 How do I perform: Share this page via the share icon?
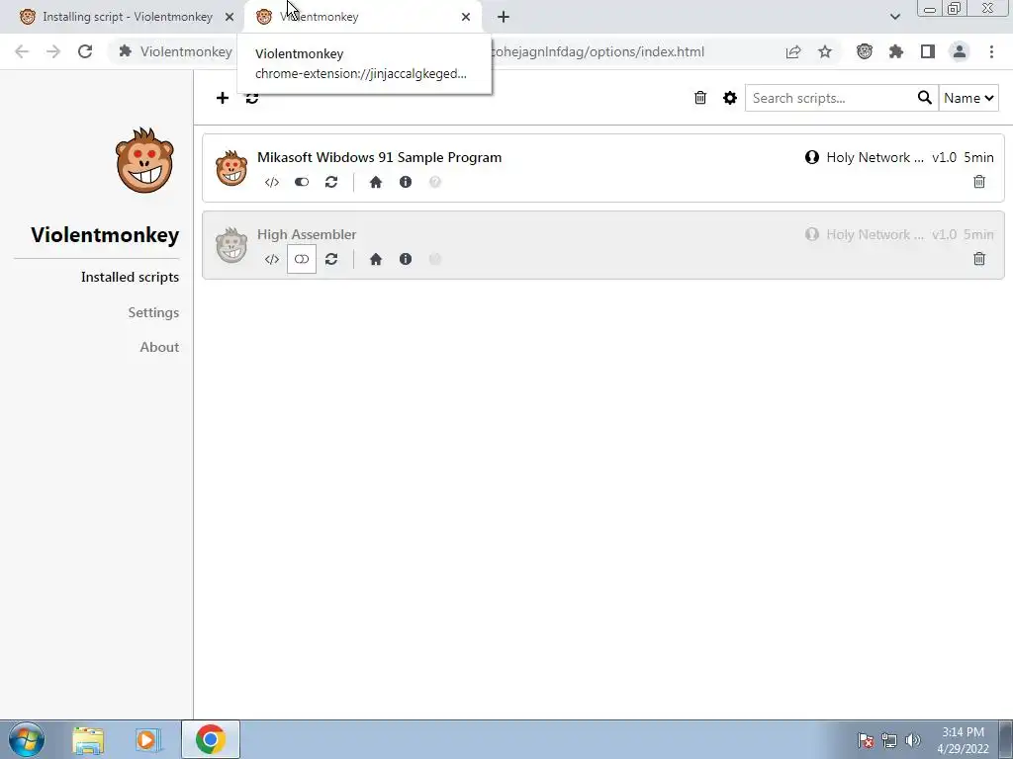[793, 51]
